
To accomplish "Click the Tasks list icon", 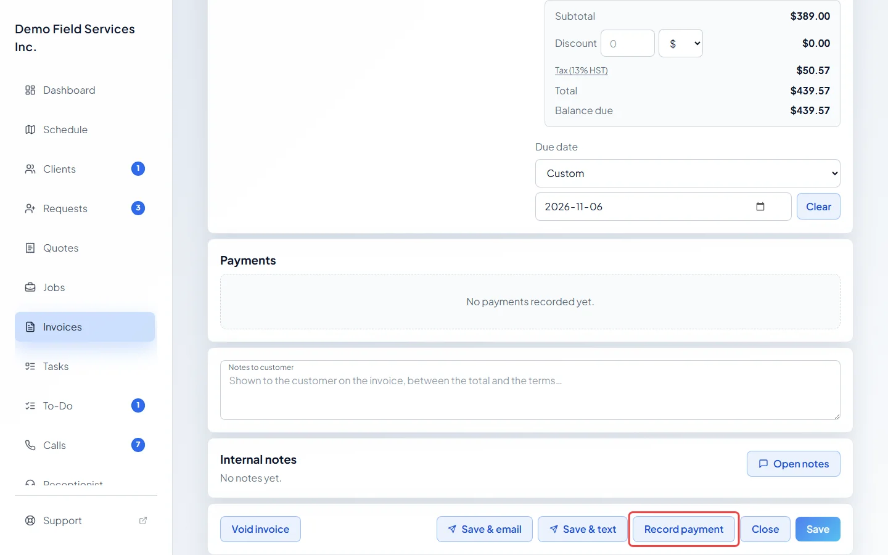I will (30, 366).
